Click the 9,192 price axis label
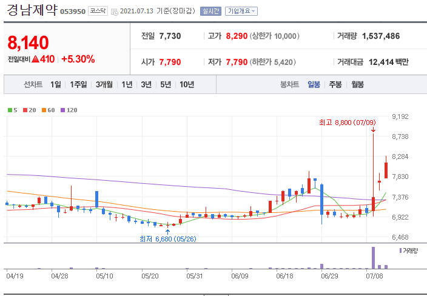This screenshot has height=296, width=427. [400, 116]
